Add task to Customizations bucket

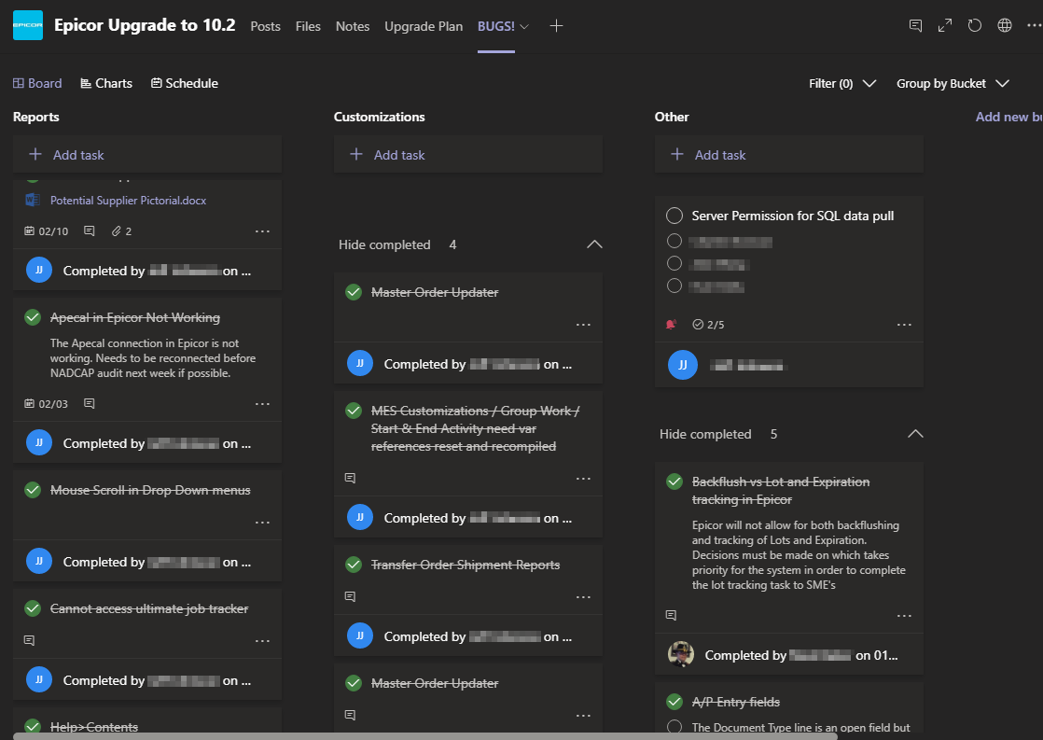[467, 154]
